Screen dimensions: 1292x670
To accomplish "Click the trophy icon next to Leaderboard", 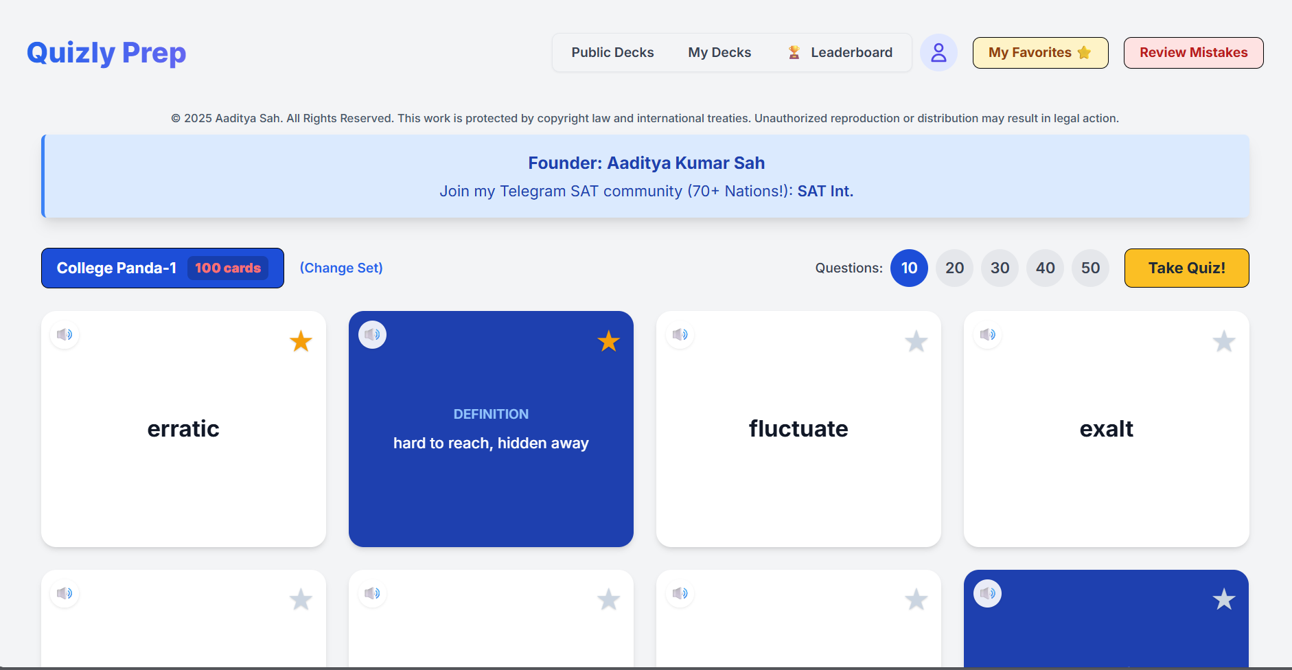I will [794, 51].
